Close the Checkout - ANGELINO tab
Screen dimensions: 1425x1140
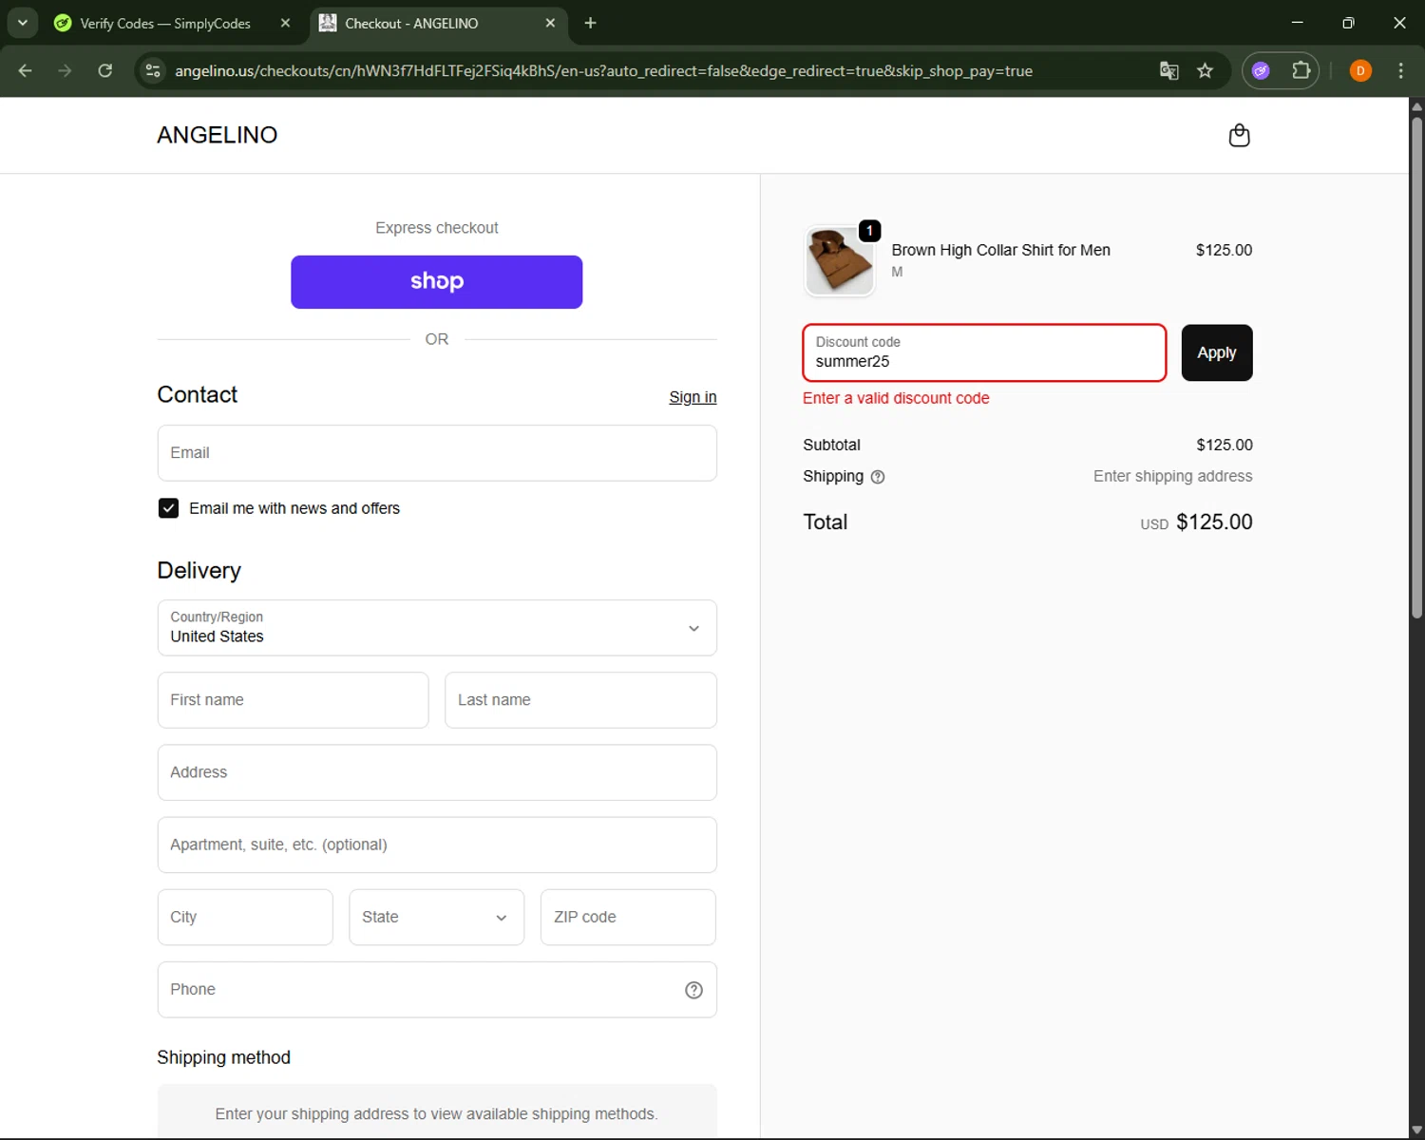pyautogui.click(x=550, y=23)
